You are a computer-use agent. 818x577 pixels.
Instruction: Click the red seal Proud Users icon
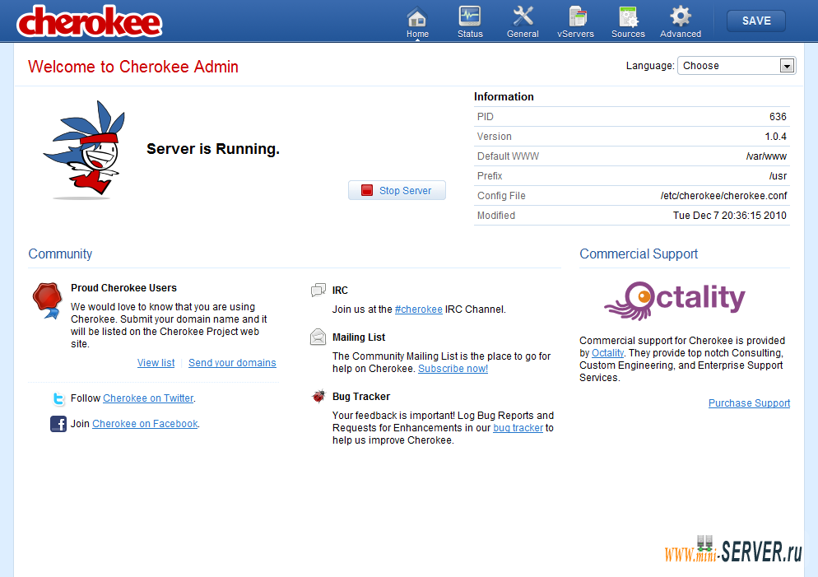point(47,300)
